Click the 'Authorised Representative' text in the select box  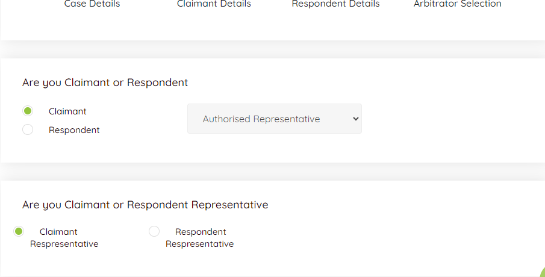[x=261, y=119]
